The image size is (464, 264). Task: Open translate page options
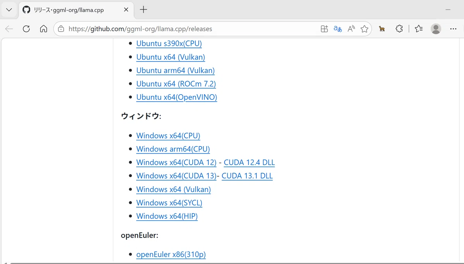[x=338, y=29]
